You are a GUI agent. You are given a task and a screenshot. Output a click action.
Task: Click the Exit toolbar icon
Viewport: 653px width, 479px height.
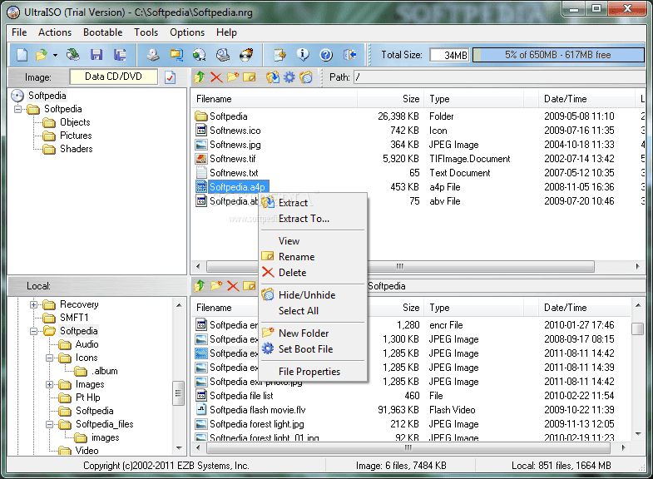coord(350,55)
